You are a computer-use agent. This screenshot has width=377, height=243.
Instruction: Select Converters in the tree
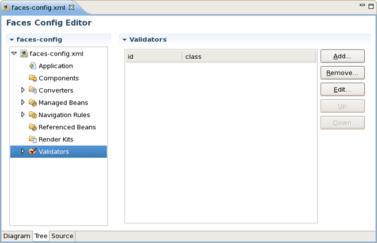[x=56, y=91]
